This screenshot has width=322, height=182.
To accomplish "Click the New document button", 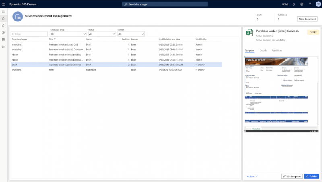I will tap(307, 19).
